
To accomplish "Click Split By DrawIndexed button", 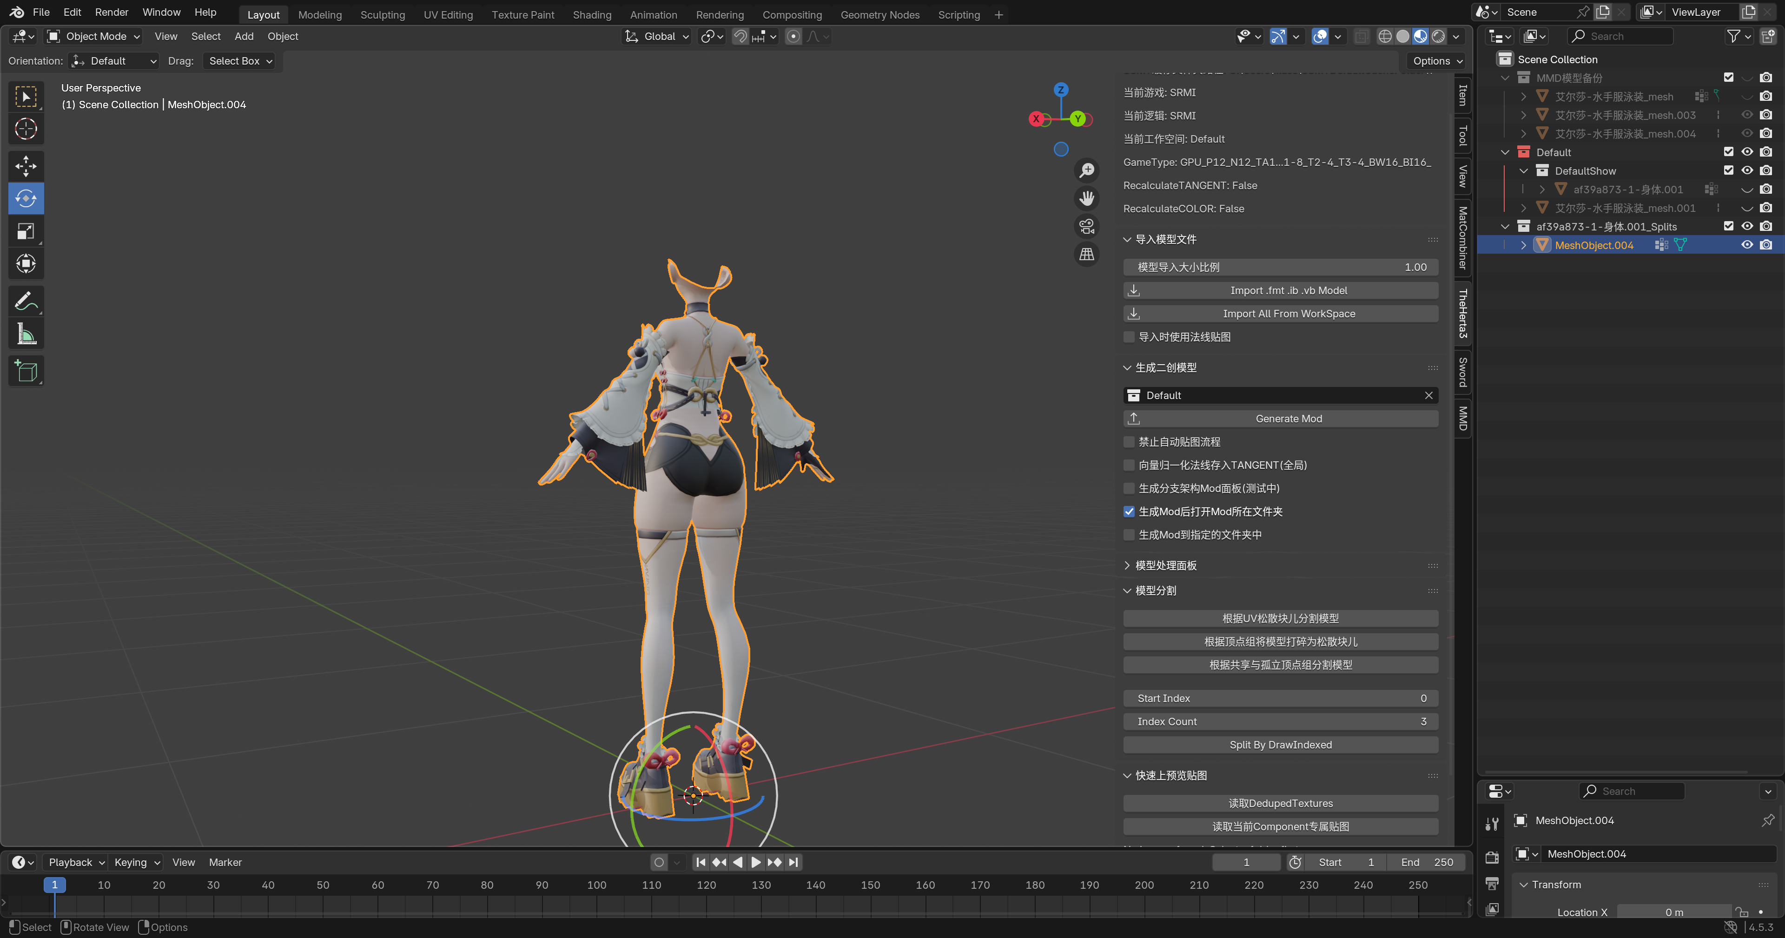I will coord(1280,745).
